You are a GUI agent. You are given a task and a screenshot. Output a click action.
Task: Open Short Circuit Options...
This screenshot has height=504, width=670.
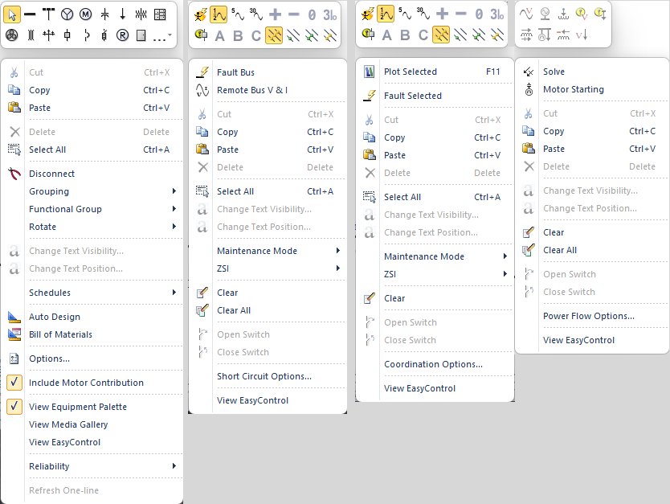pyautogui.click(x=268, y=376)
